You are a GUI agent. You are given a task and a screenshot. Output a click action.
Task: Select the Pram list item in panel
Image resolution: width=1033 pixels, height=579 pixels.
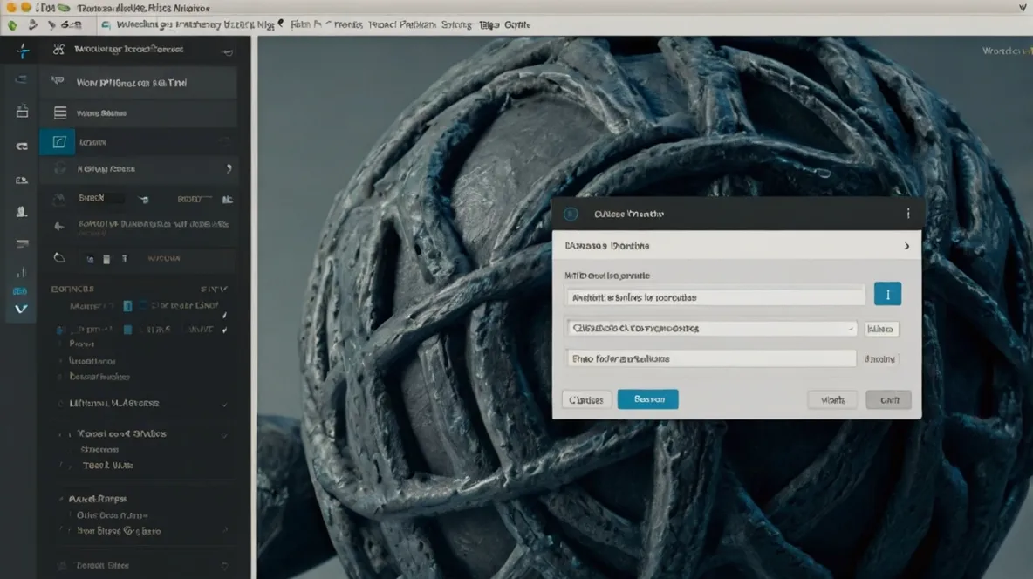pos(82,344)
